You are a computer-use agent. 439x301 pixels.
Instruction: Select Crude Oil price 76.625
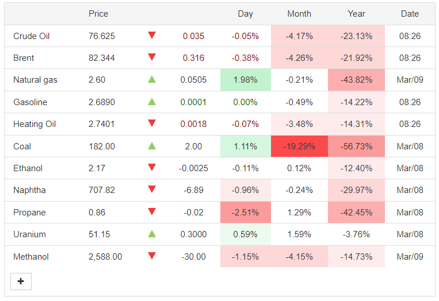[102, 36]
